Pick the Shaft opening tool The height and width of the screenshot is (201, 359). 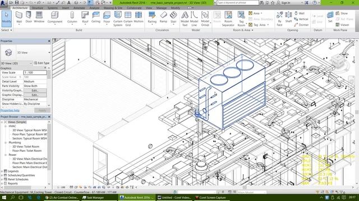click(288, 17)
